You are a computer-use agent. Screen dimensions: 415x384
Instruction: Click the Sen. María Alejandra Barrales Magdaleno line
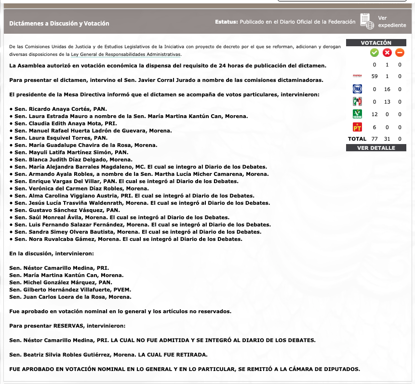tap(138, 167)
